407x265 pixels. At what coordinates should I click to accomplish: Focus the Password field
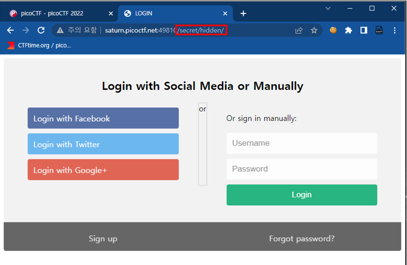(302, 169)
